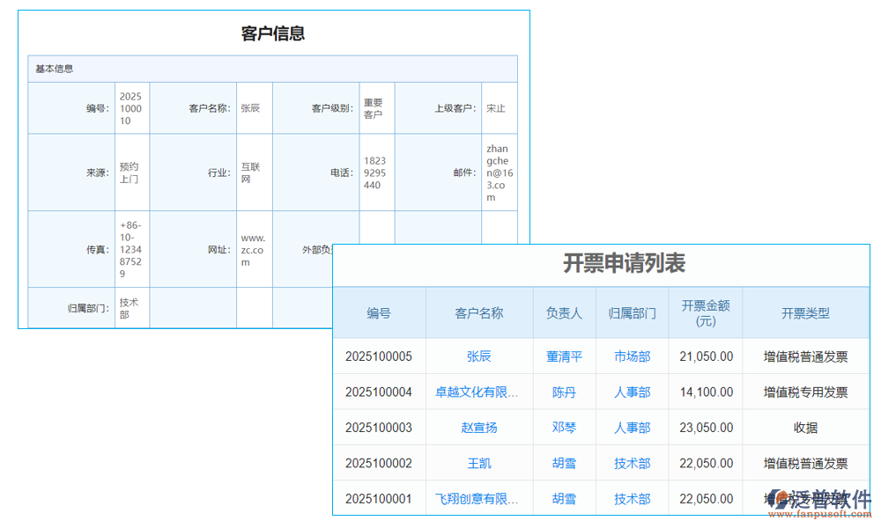Click customer name 张辰 in invoice row 2025100005

479,356
